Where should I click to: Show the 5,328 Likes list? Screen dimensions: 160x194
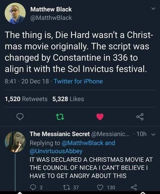pos(68,99)
